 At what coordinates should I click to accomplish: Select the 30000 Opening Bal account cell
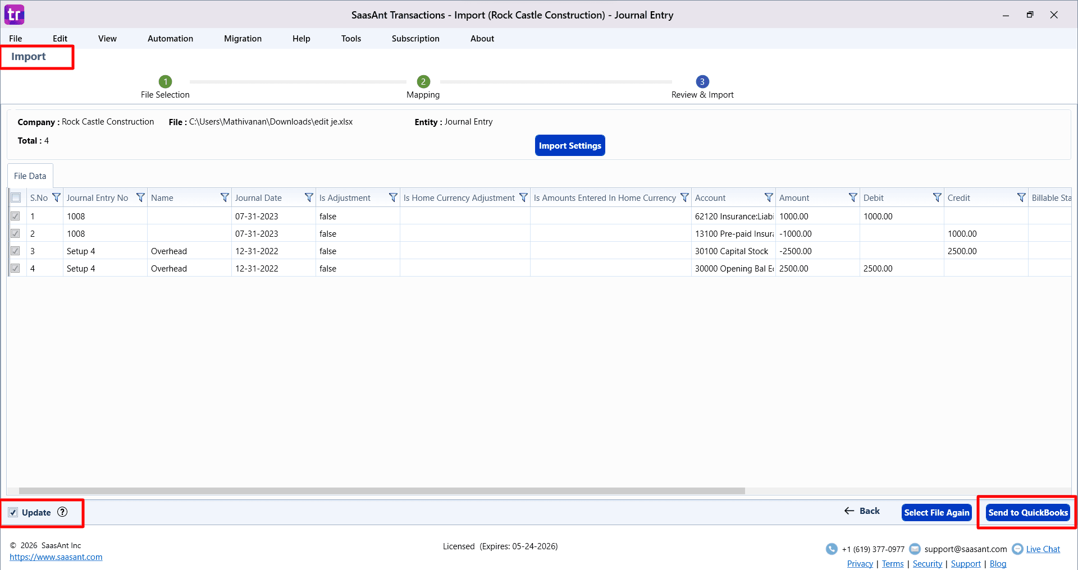(x=733, y=268)
